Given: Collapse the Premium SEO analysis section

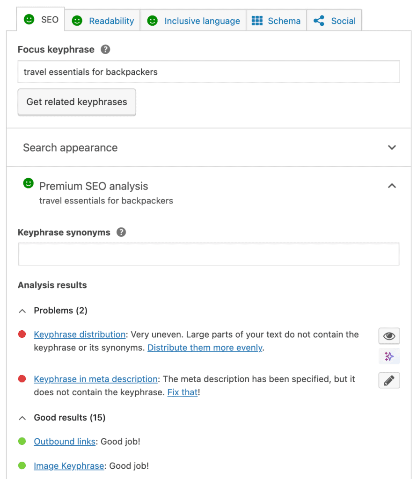Looking at the screenshot, I should [x=392, y=186].
